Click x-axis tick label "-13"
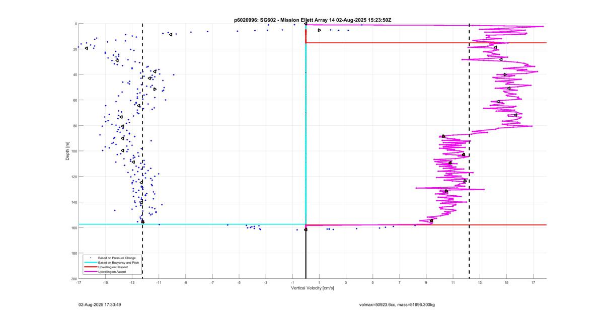The image size is (604, 313). coord(132,283)
